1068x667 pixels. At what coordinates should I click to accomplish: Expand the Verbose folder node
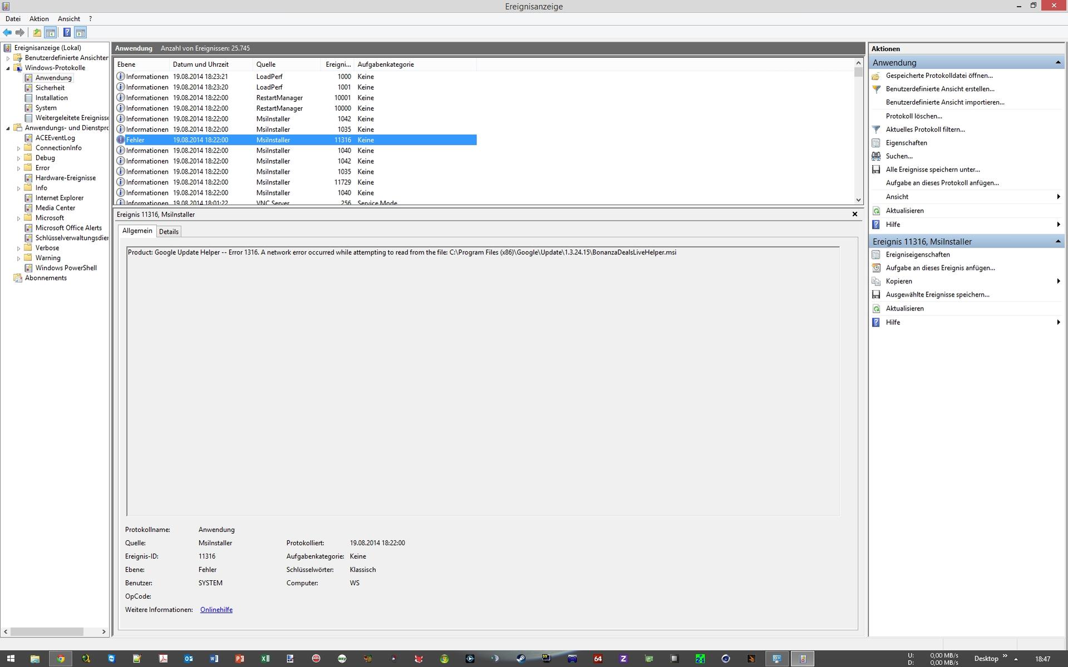[18, 248]
